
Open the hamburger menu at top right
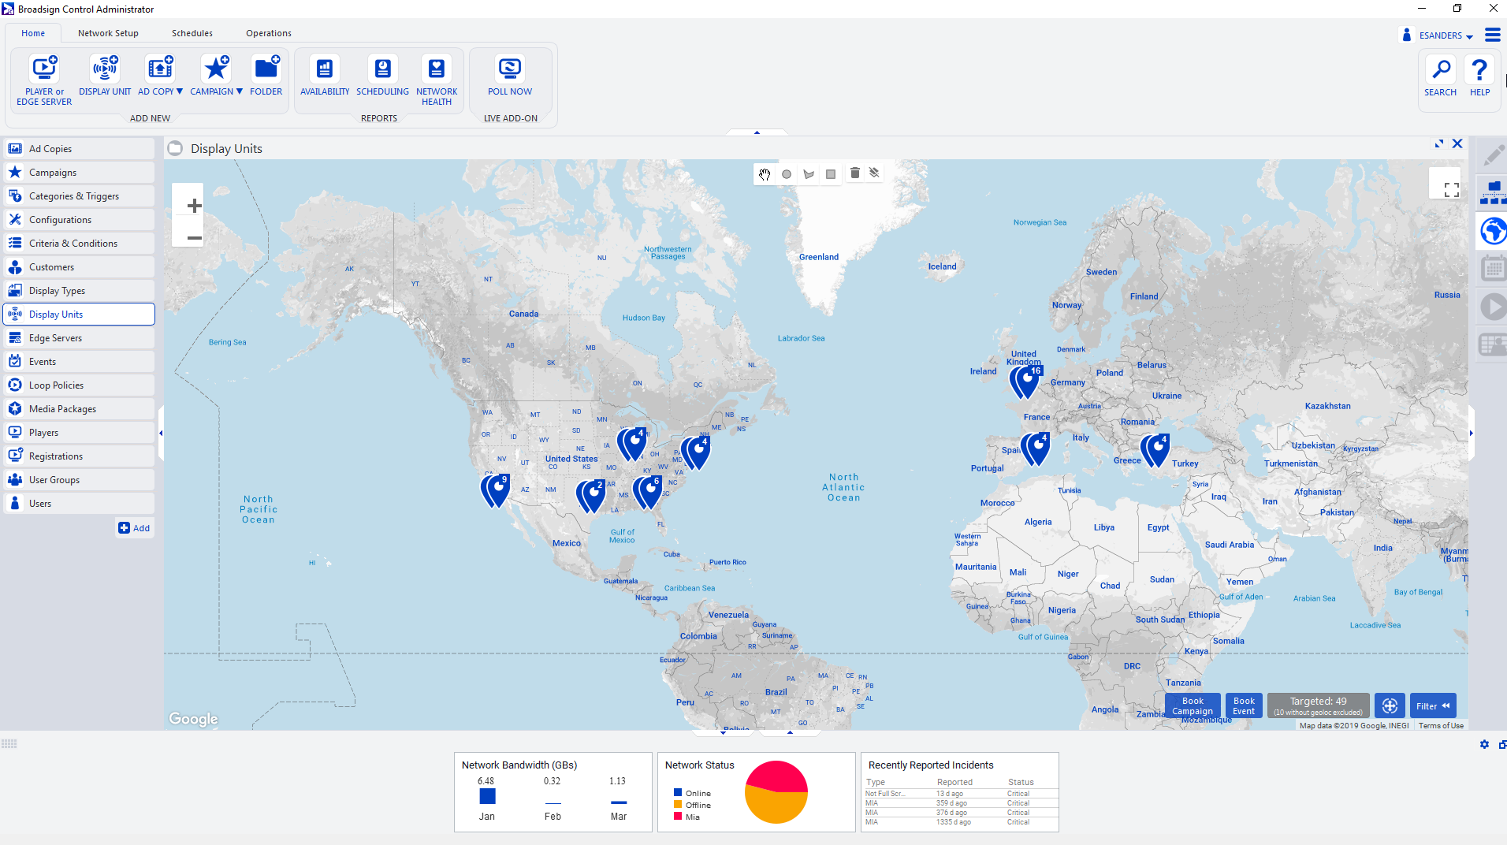(x=1492, y=35)
